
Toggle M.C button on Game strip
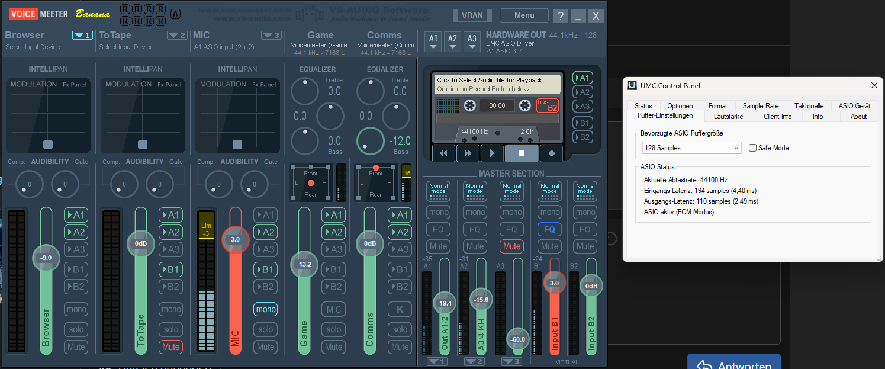[x=334, y=309]
